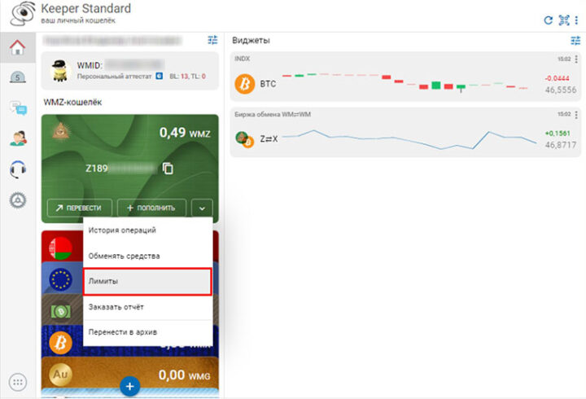
Task: Open widgets settings sliders icon
Action: (575, 41)
